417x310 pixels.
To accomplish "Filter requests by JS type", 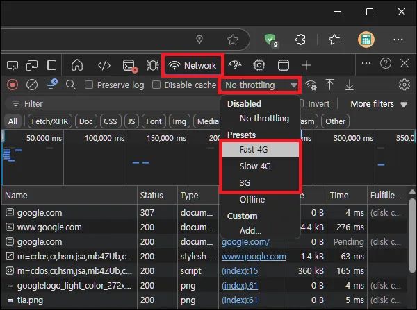I will pyautogui.click(x=131, y=121).
